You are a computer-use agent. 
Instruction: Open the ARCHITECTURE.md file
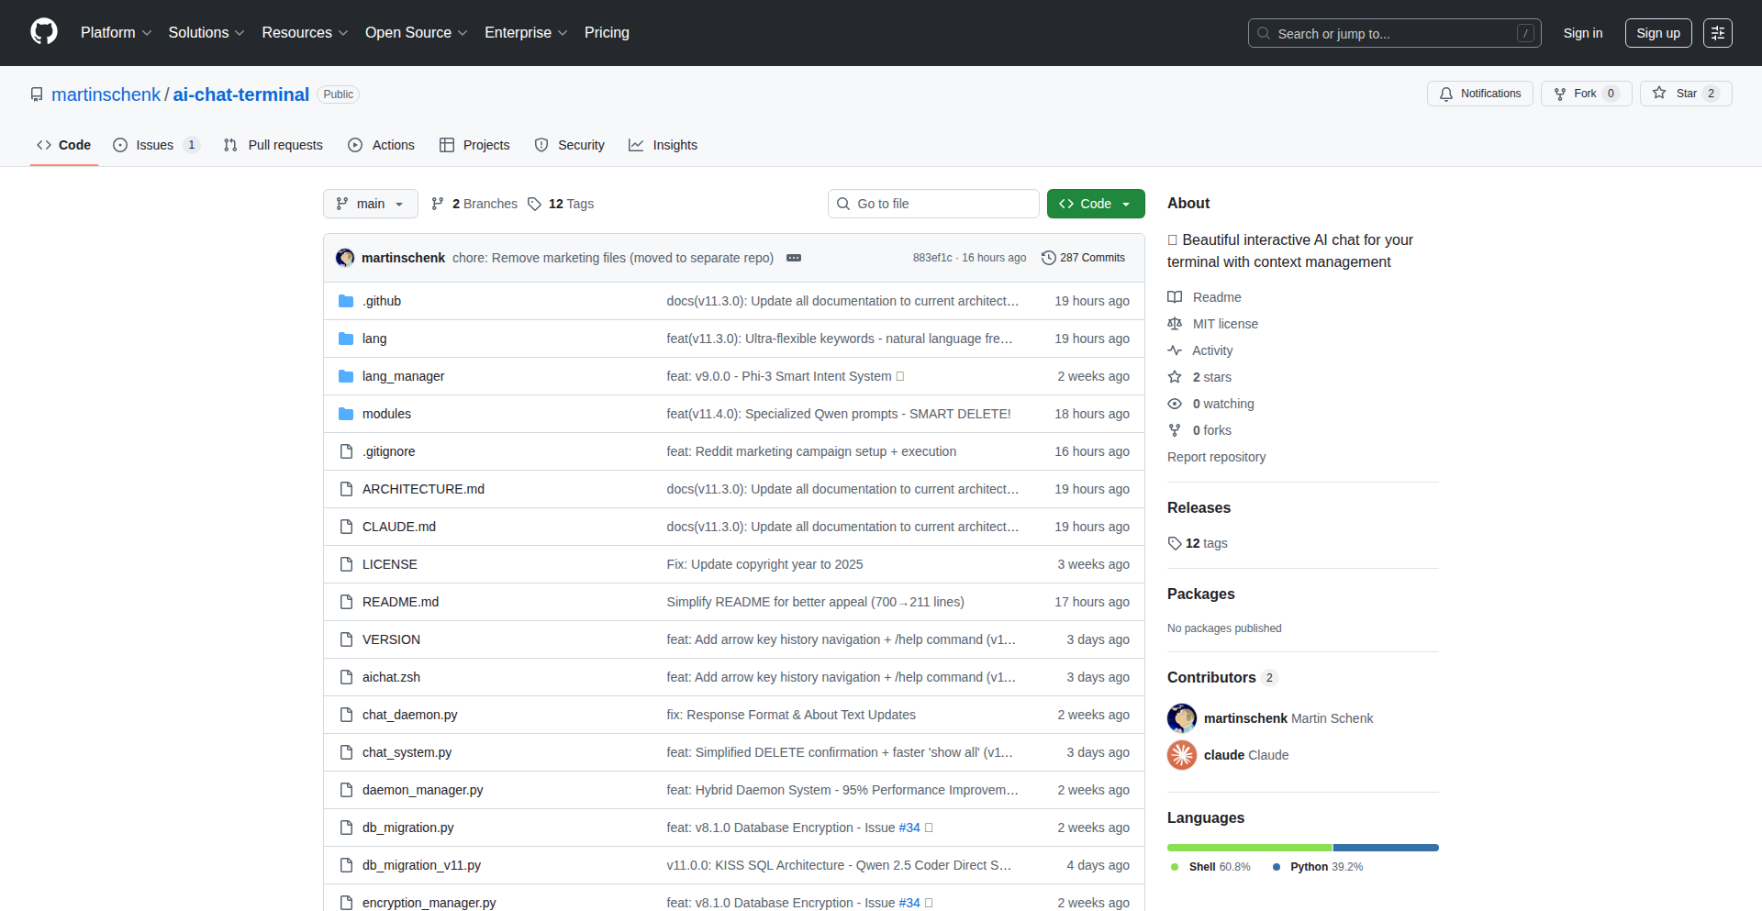point(423,489)
